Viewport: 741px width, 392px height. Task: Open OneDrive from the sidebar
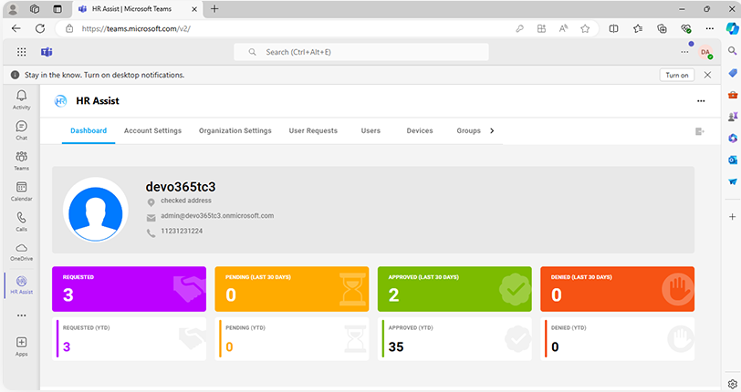coord(21,251)
